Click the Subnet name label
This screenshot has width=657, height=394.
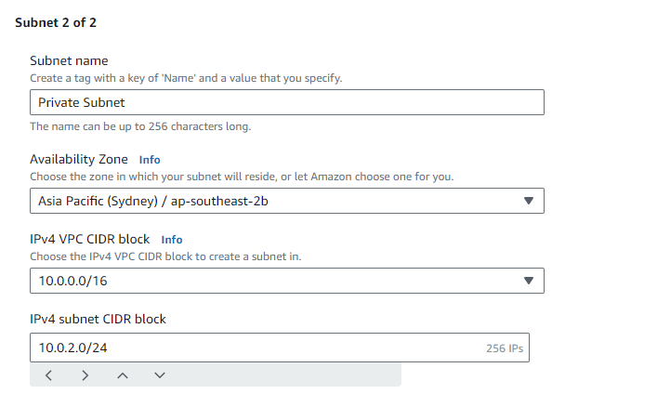69,60
